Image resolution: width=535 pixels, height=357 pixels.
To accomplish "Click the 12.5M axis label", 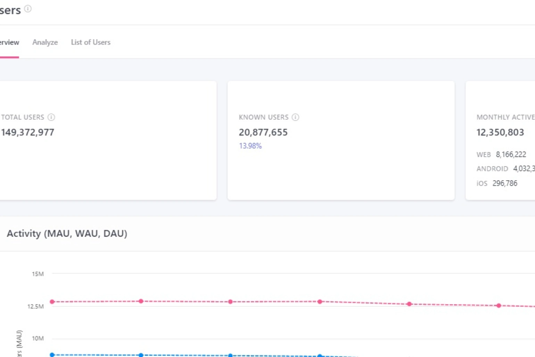I will pyautogui.click(x=36, y=307).
